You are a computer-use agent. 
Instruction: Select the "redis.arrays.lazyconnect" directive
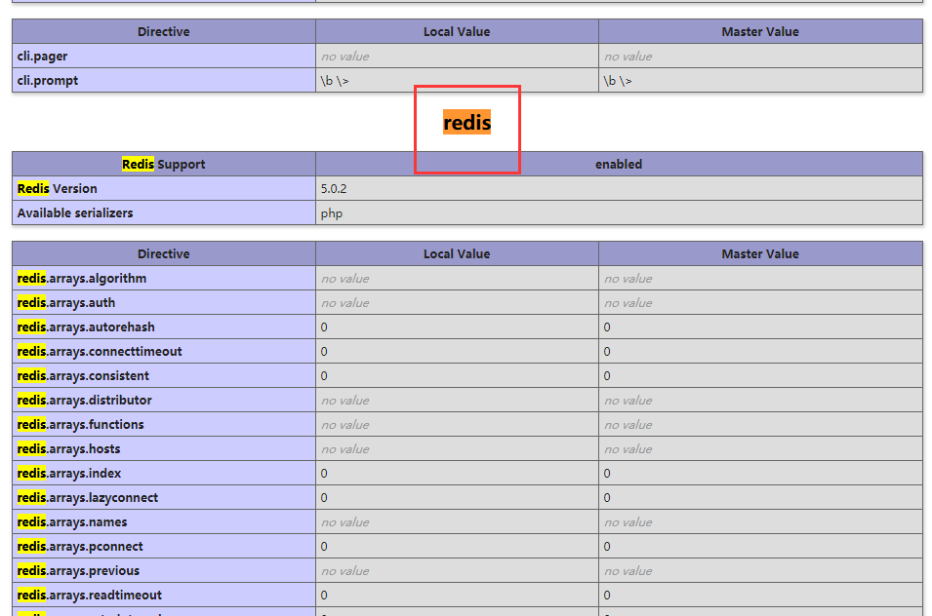(x=88, y=497)
